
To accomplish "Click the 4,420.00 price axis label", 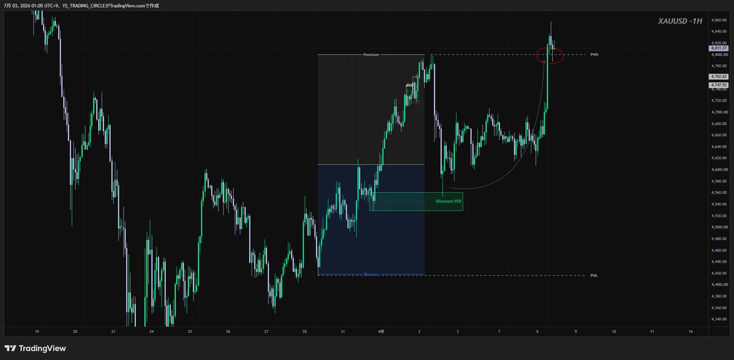I will pyautogui.click(x=719, y=274).
